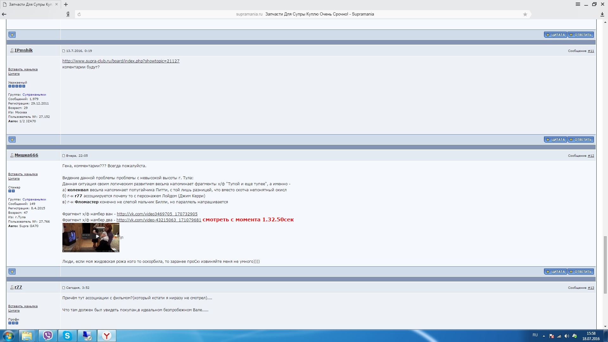
Task: Reload the page with refresh icon
Action: pyautogui.click(x=79, y=14)
